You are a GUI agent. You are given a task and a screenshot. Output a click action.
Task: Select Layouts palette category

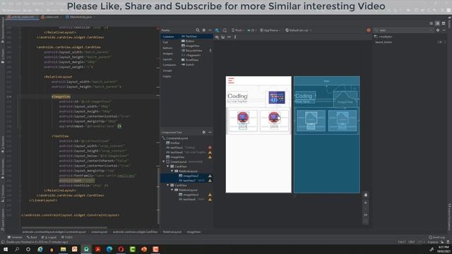167,59
